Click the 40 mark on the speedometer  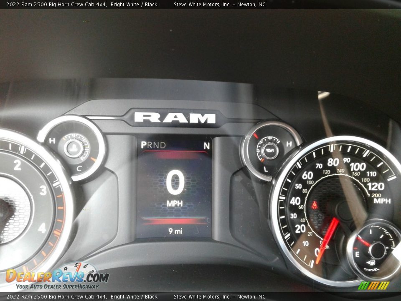(295, 201)
